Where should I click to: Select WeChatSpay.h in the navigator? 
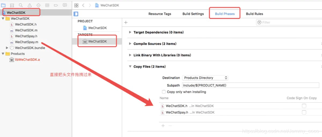coord(26,36)
